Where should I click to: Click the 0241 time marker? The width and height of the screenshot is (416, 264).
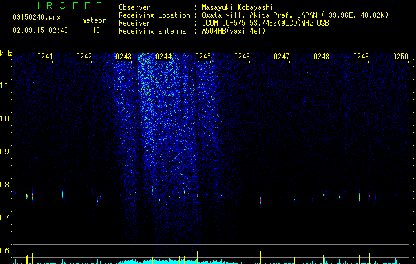coord(44,57)
